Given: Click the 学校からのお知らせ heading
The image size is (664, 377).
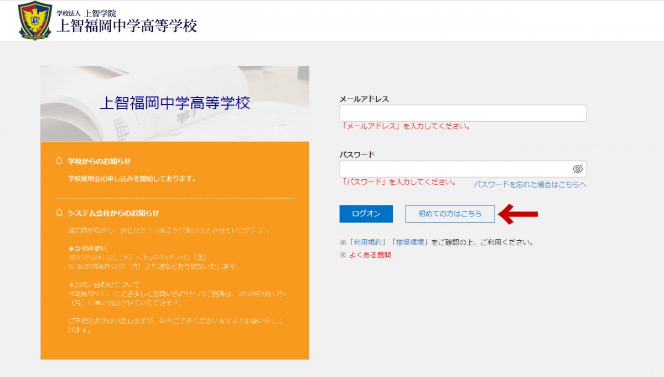Looking at the screenshot, I should pyautogui.click(x=99, y=161).
